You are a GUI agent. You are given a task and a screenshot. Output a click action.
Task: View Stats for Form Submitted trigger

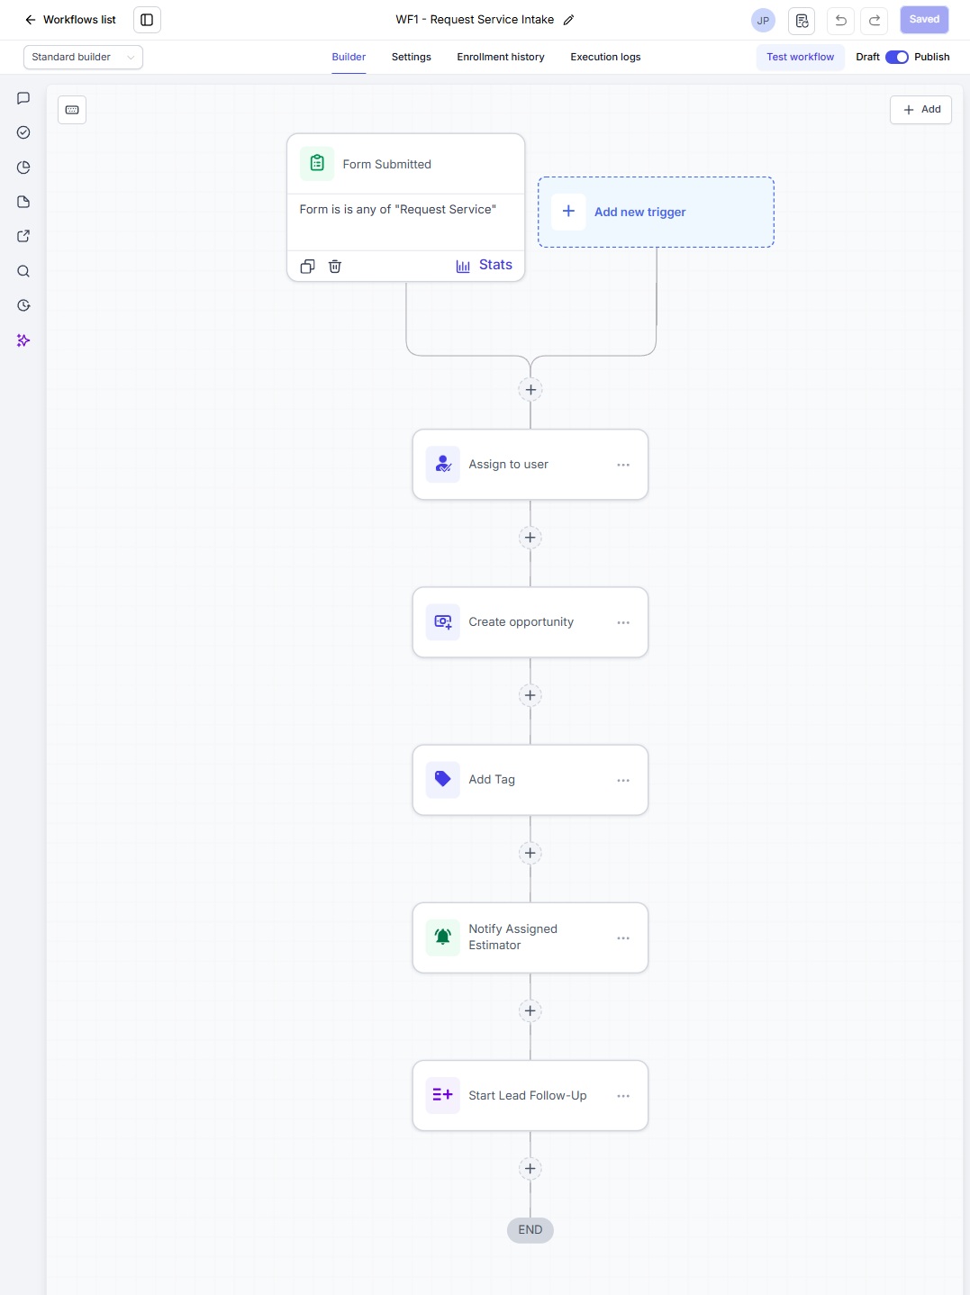[485, 266]
